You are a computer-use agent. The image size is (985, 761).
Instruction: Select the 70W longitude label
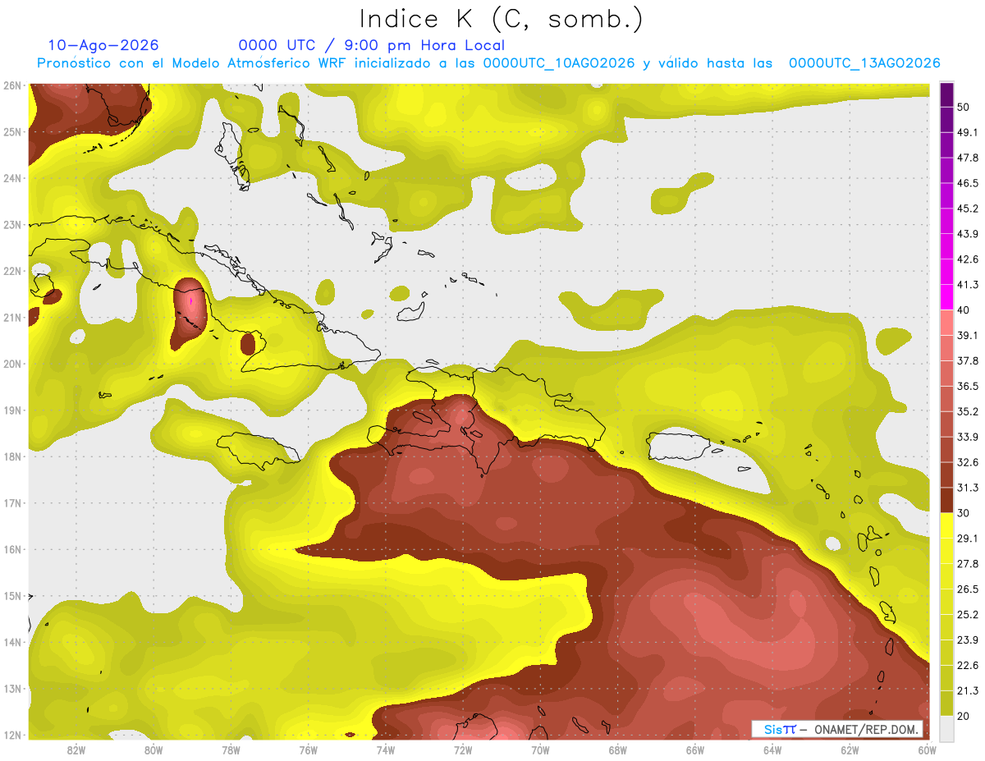tap(540, 750)
